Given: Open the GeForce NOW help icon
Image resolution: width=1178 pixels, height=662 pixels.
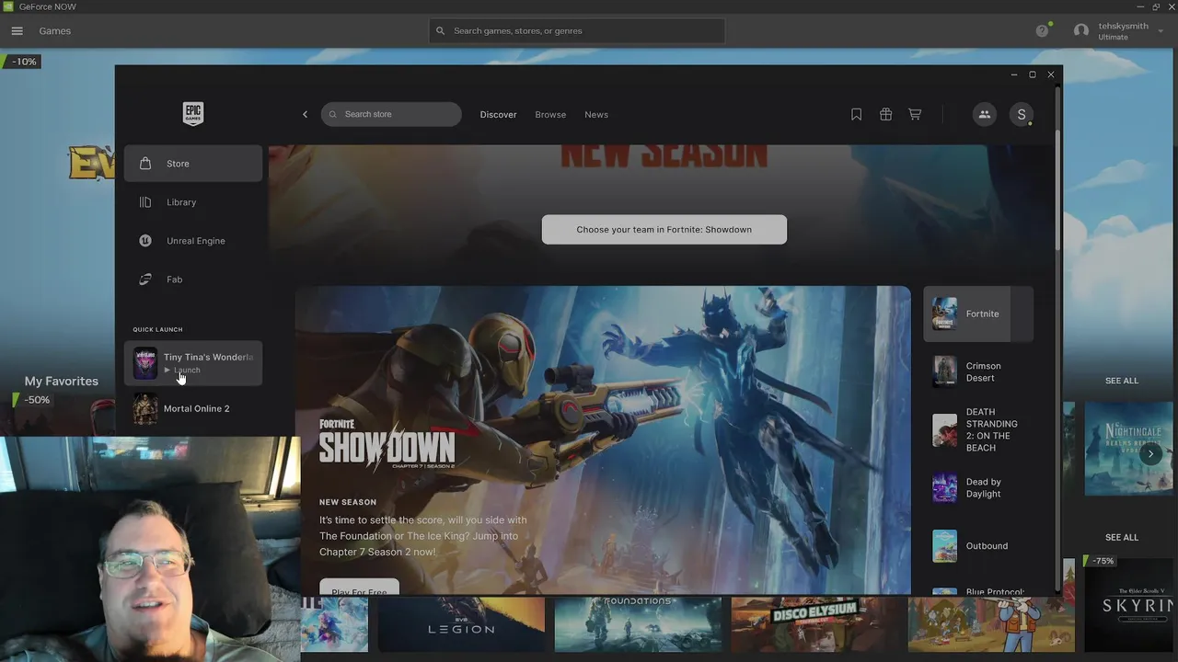Looking at the screenshot, I should [x=1042, y=30].
